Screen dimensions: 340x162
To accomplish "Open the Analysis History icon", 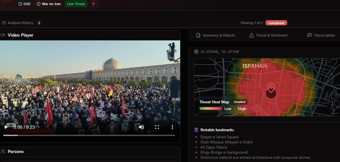I will point(4,23).
